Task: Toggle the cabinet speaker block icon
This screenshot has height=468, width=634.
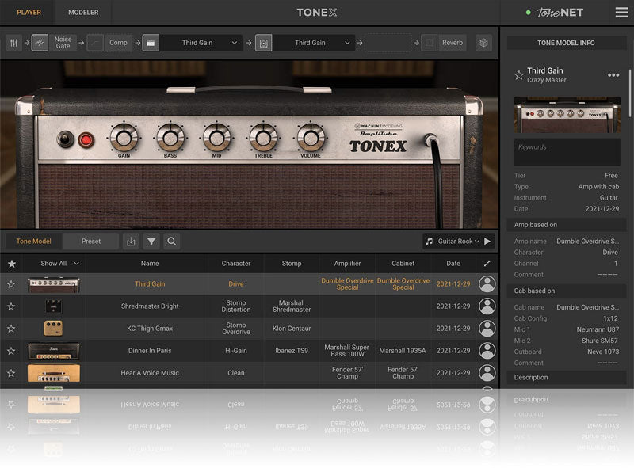Action: tap(264, 43)
